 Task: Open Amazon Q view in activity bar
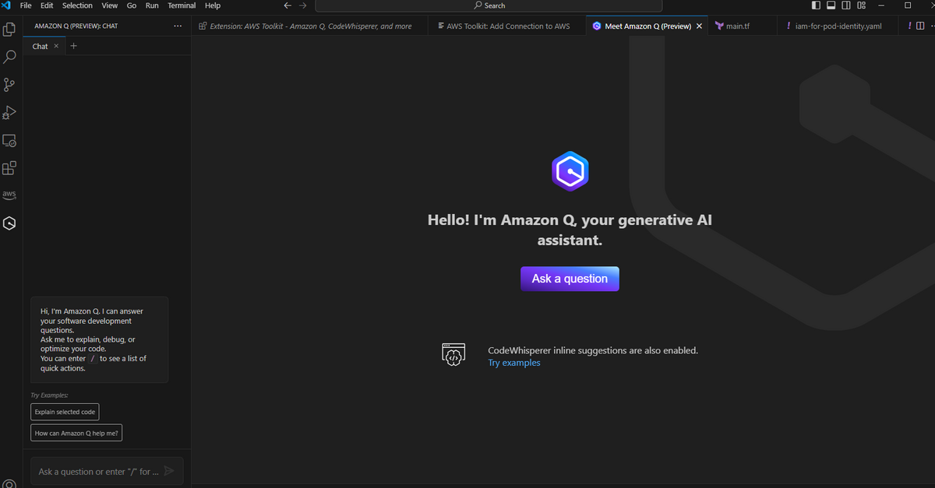(x=9, y=223)
